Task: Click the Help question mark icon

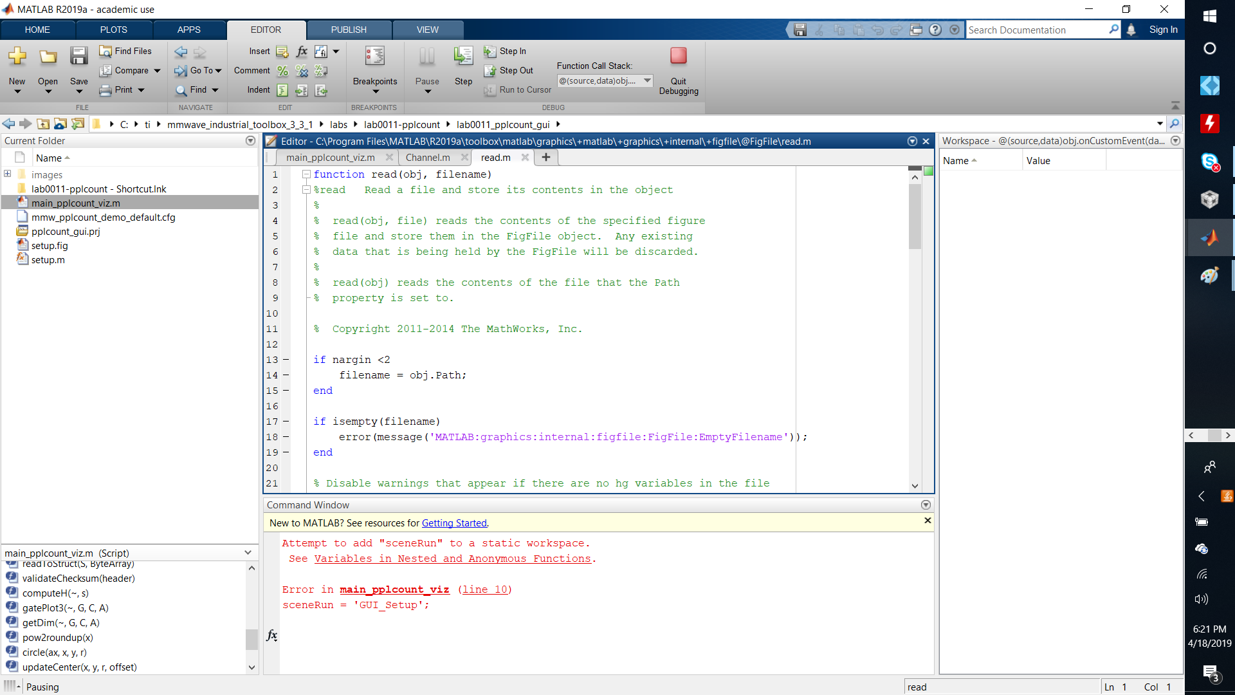Action: (935, 30)
